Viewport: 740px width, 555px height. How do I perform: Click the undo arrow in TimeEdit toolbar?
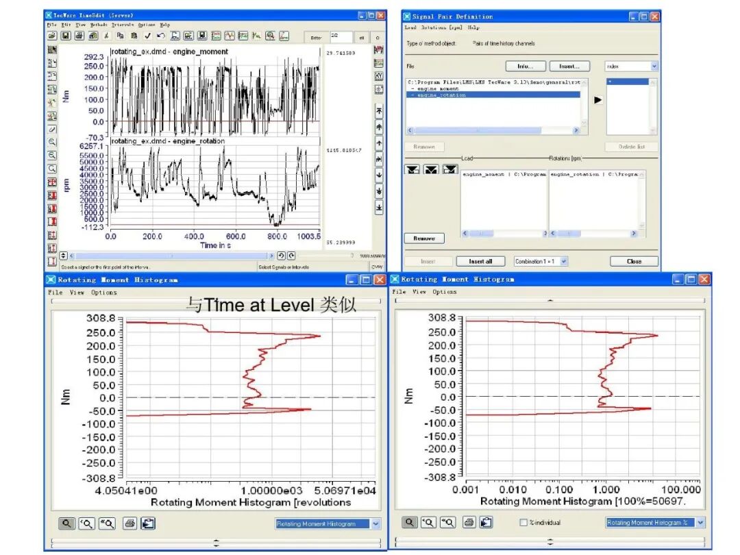coord(161,36)
